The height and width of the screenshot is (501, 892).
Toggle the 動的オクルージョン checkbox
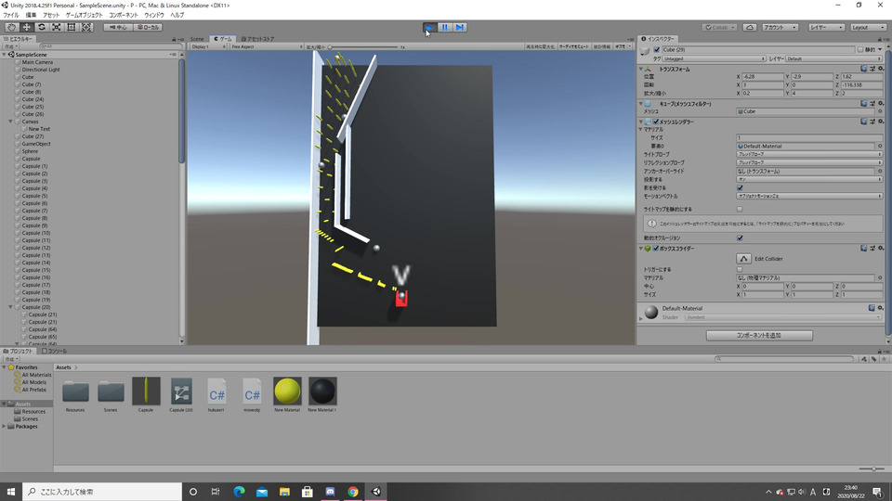740,238
